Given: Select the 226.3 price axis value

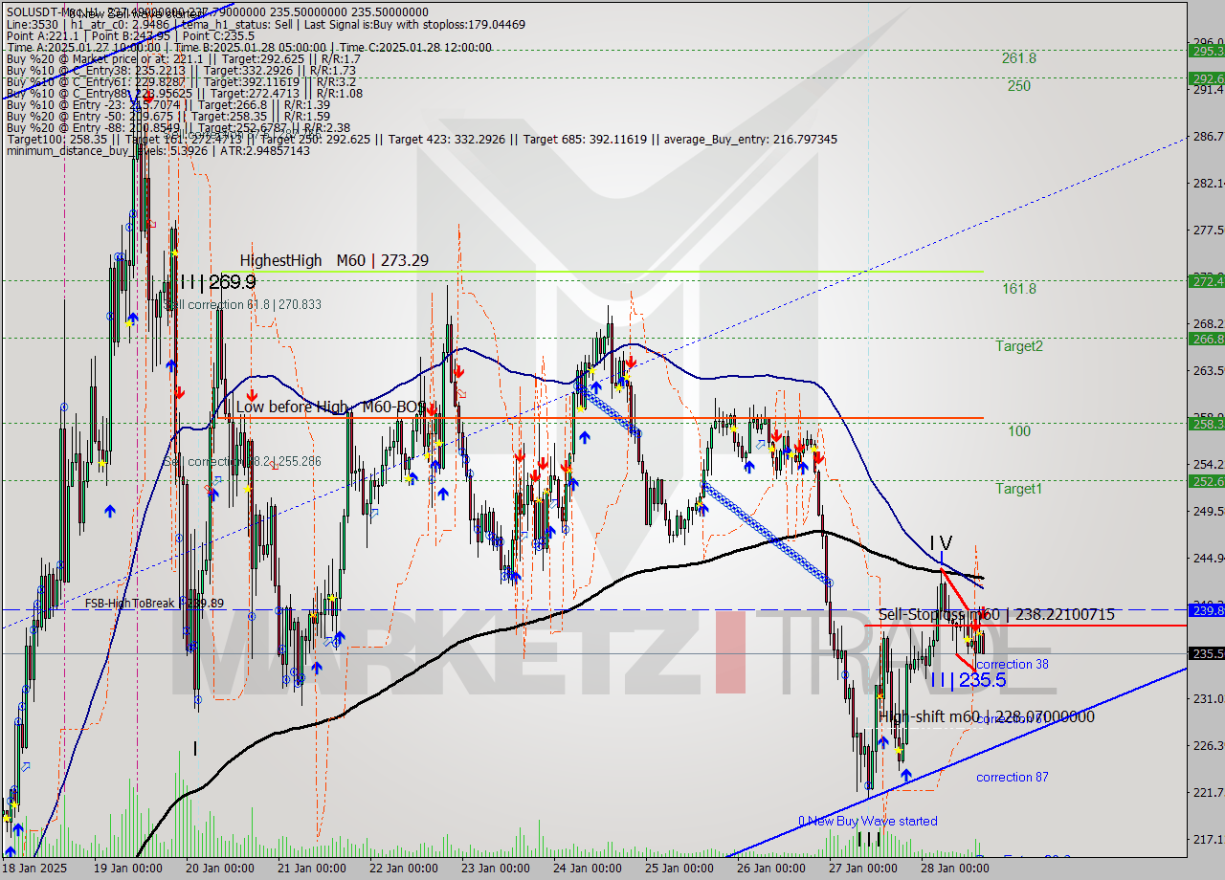Looking at the screenshot, I should [1210, 745].
